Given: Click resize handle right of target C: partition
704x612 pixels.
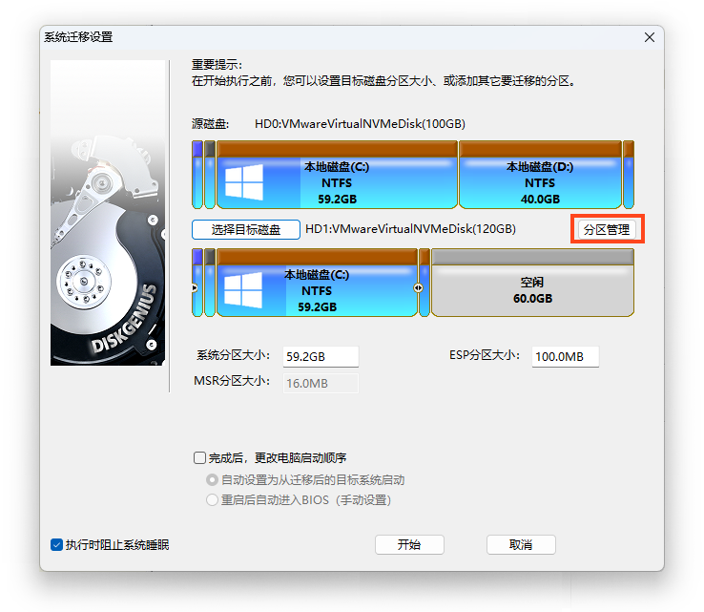Looking at the screenshot, I should point(418,287).
